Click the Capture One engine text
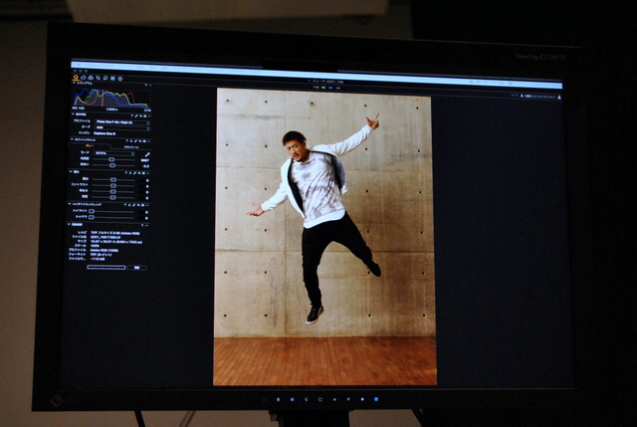The height and width of the screenshot is (427, 637). (105, 133)
